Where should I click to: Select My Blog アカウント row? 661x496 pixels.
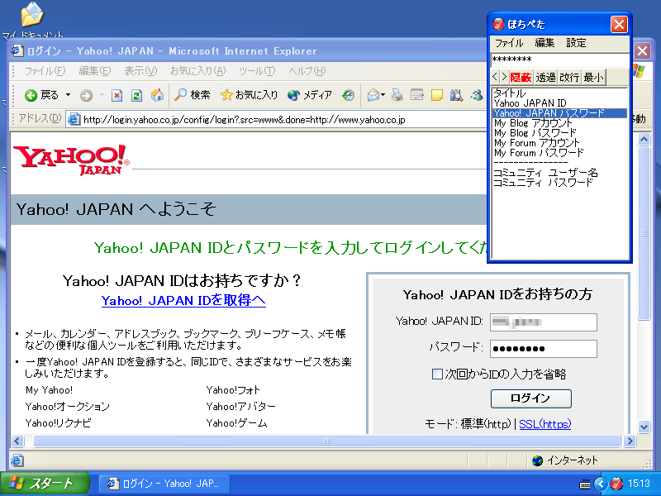point(559,123)
